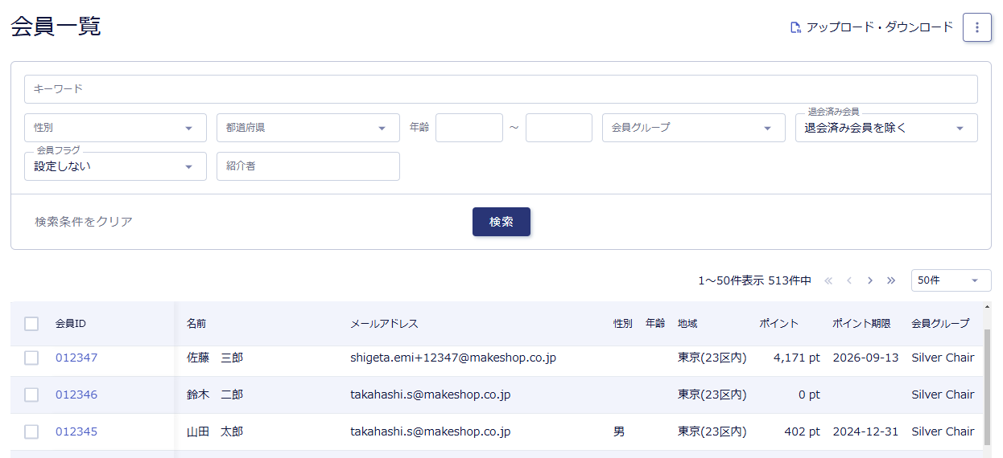Open the three-dot more options menu
1003x458 pixels.
pos(976,27)
